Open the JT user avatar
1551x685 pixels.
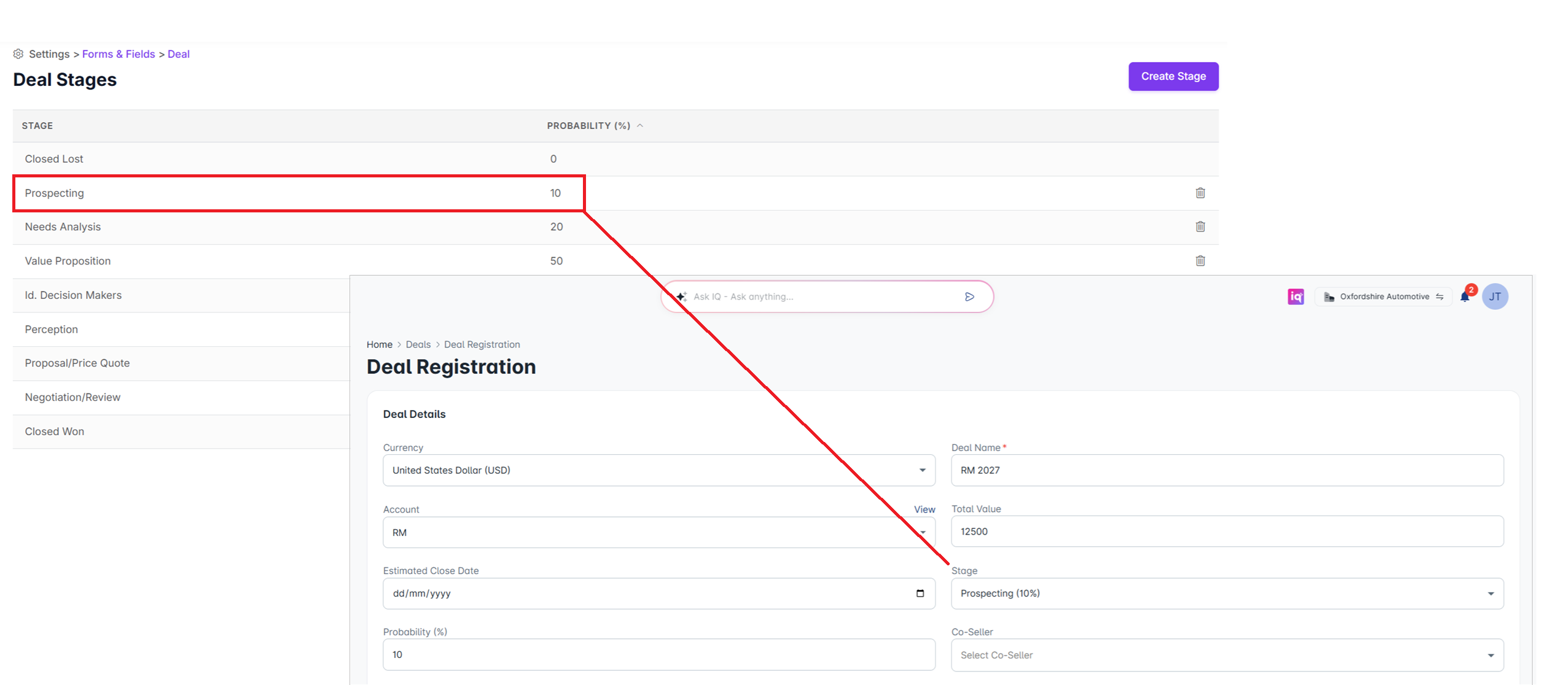click(1494, 296)
